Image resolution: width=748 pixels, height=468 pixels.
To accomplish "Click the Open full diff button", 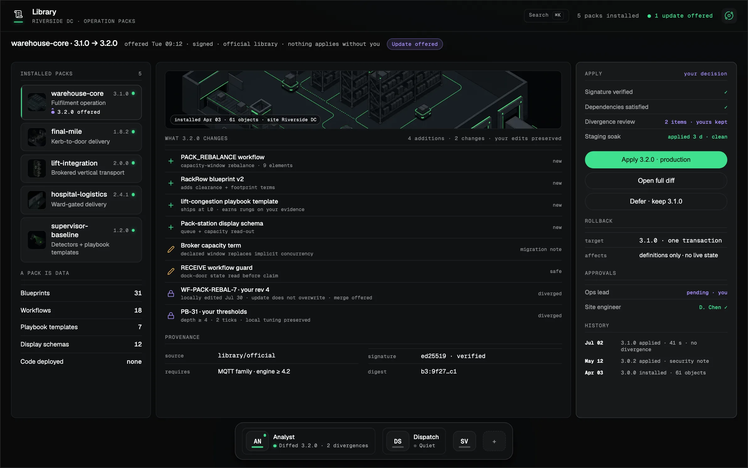I will coord(656,181).
